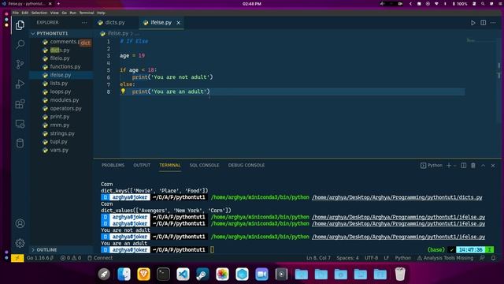Close the ifelse.py tab
This screenshot has width=504, height=284.
point(179,23)
